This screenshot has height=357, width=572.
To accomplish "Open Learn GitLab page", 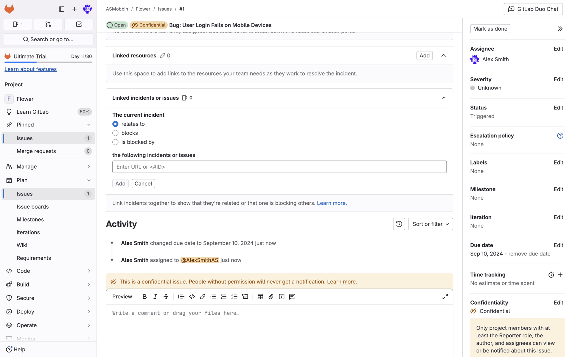I will click(x=48, y=112).
